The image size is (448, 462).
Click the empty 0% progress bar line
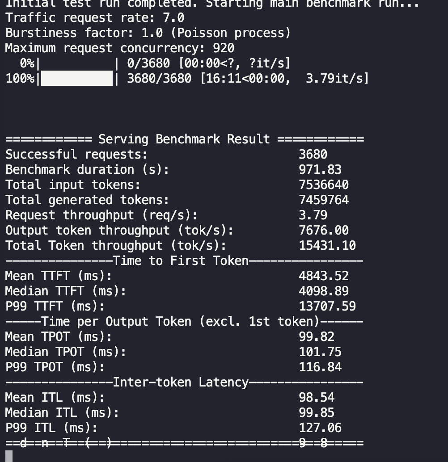[x=78, y=63]
